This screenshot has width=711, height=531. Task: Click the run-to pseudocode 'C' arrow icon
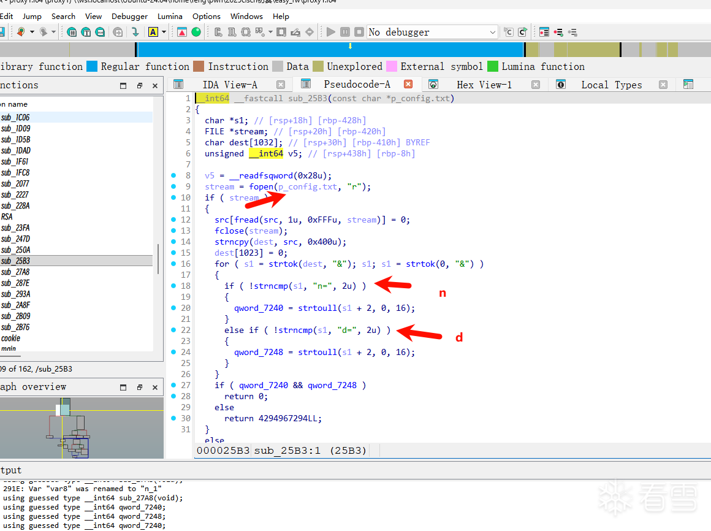(x=523, y=32)
